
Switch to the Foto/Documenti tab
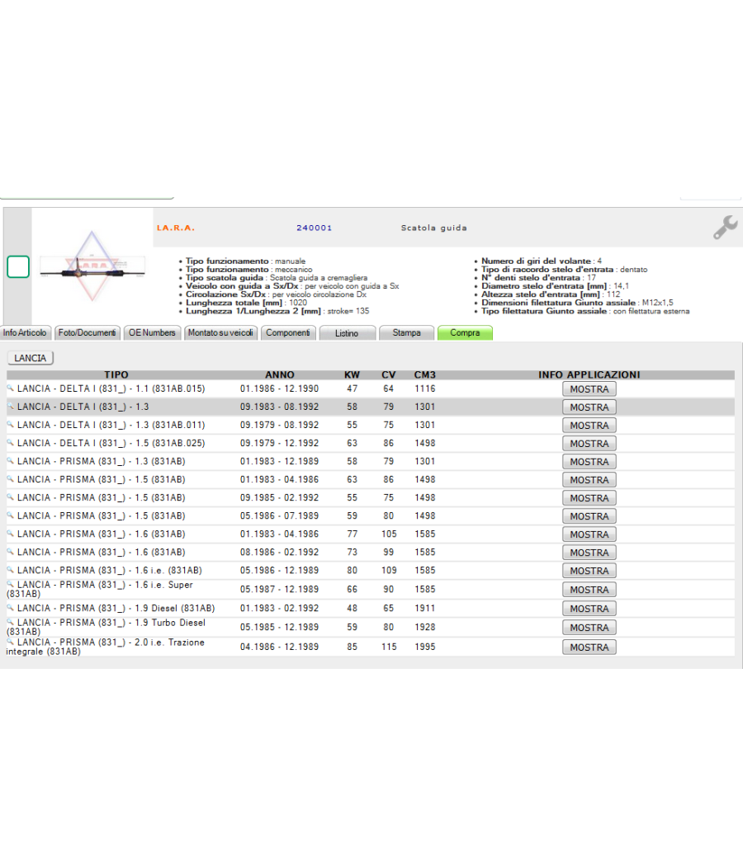click(88, 333)
